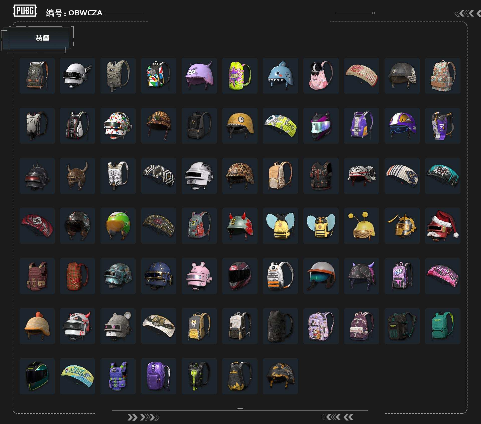The height and width of the screenshot is (424, 481).
Task: Choose the beige woven backpack
Action: (280, 176)
